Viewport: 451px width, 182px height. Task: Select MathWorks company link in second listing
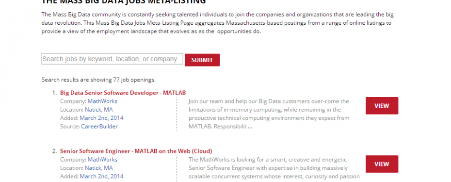pos(102,160)
